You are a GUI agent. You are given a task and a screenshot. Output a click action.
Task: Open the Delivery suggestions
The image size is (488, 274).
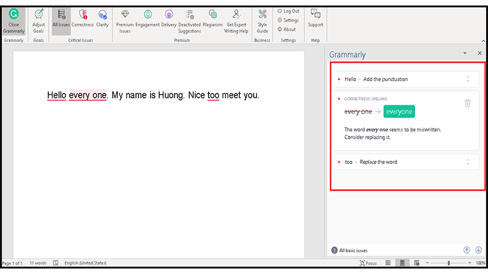point(169,18)
